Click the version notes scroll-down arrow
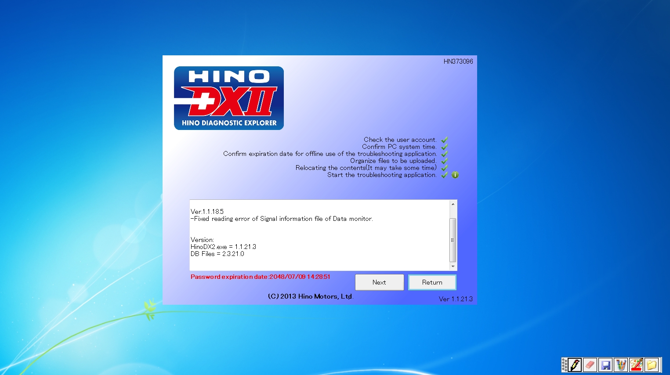 [453, 266]
